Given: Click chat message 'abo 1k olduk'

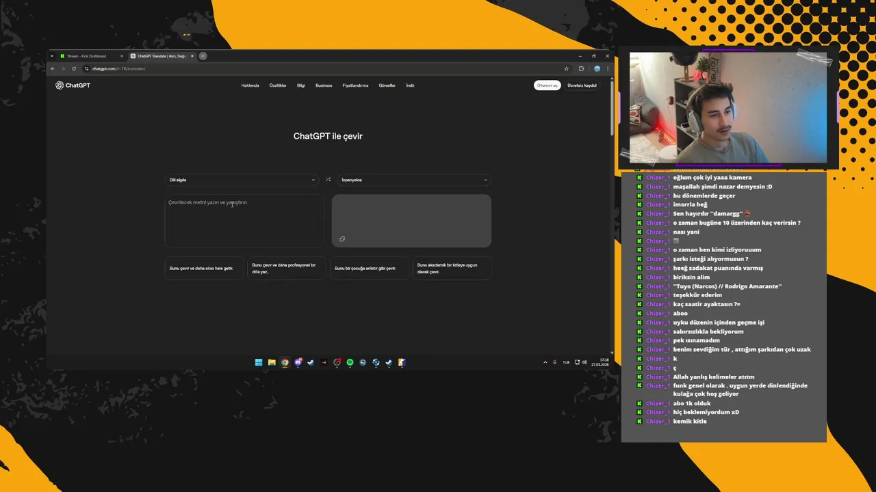Looking at the screenshot, I should tap(692, 403).
